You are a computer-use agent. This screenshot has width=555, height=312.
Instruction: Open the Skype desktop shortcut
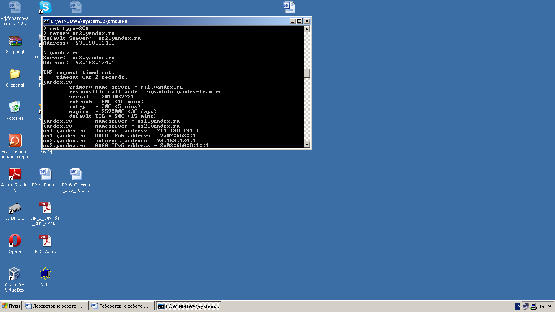45,7
